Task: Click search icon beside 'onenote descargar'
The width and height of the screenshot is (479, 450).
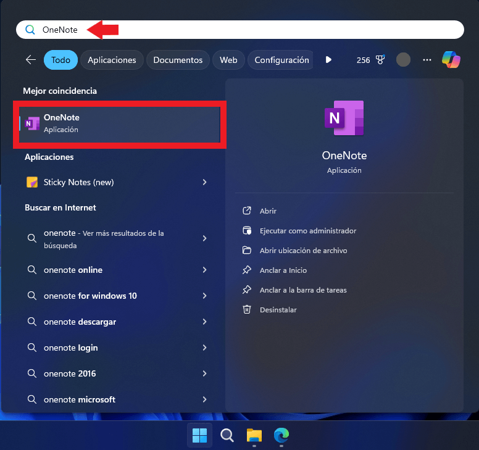Action: point(32,322)
